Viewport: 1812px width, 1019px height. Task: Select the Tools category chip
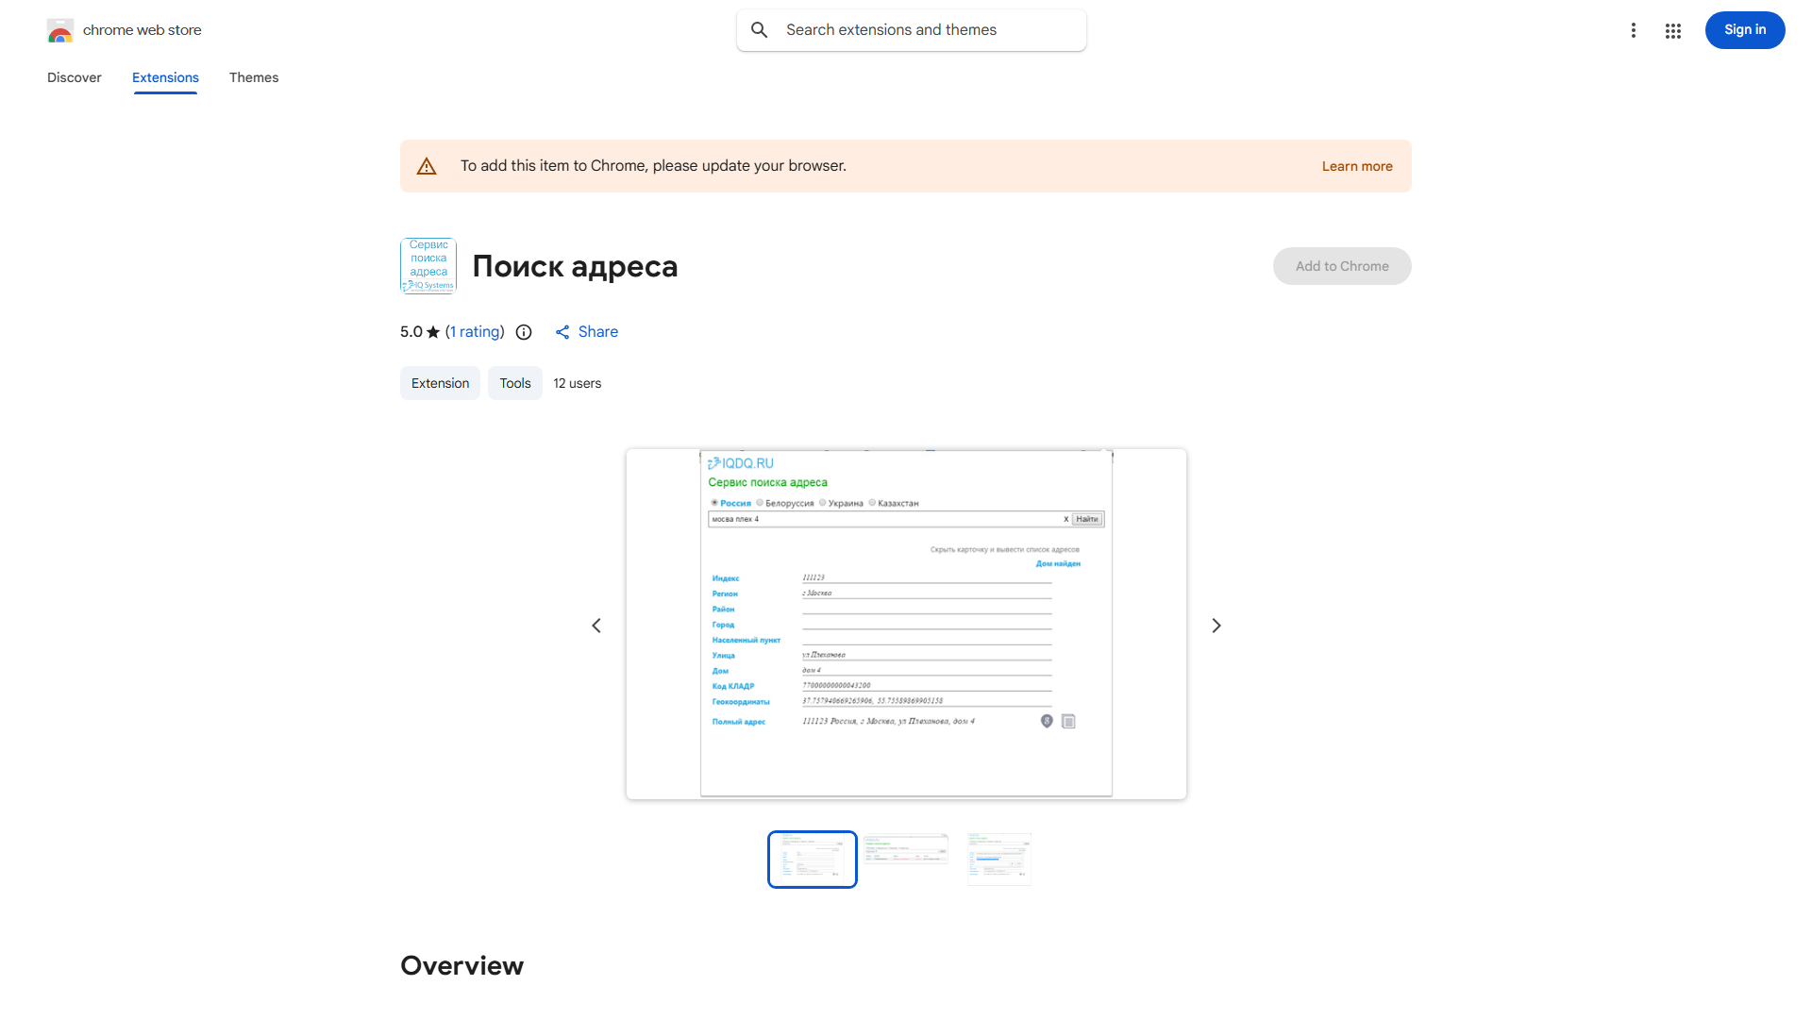(x=514, y=383)
